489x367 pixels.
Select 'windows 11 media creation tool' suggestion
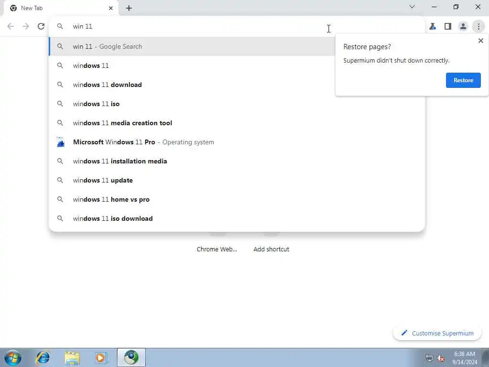(237, 123)
